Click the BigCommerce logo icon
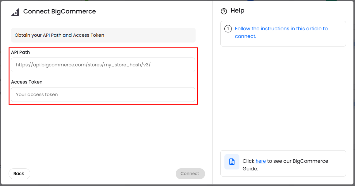355x186 pixels. click(15, 12)
